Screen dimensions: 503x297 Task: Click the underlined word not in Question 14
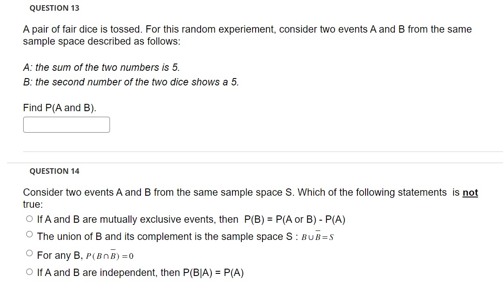tap(470, 193)
